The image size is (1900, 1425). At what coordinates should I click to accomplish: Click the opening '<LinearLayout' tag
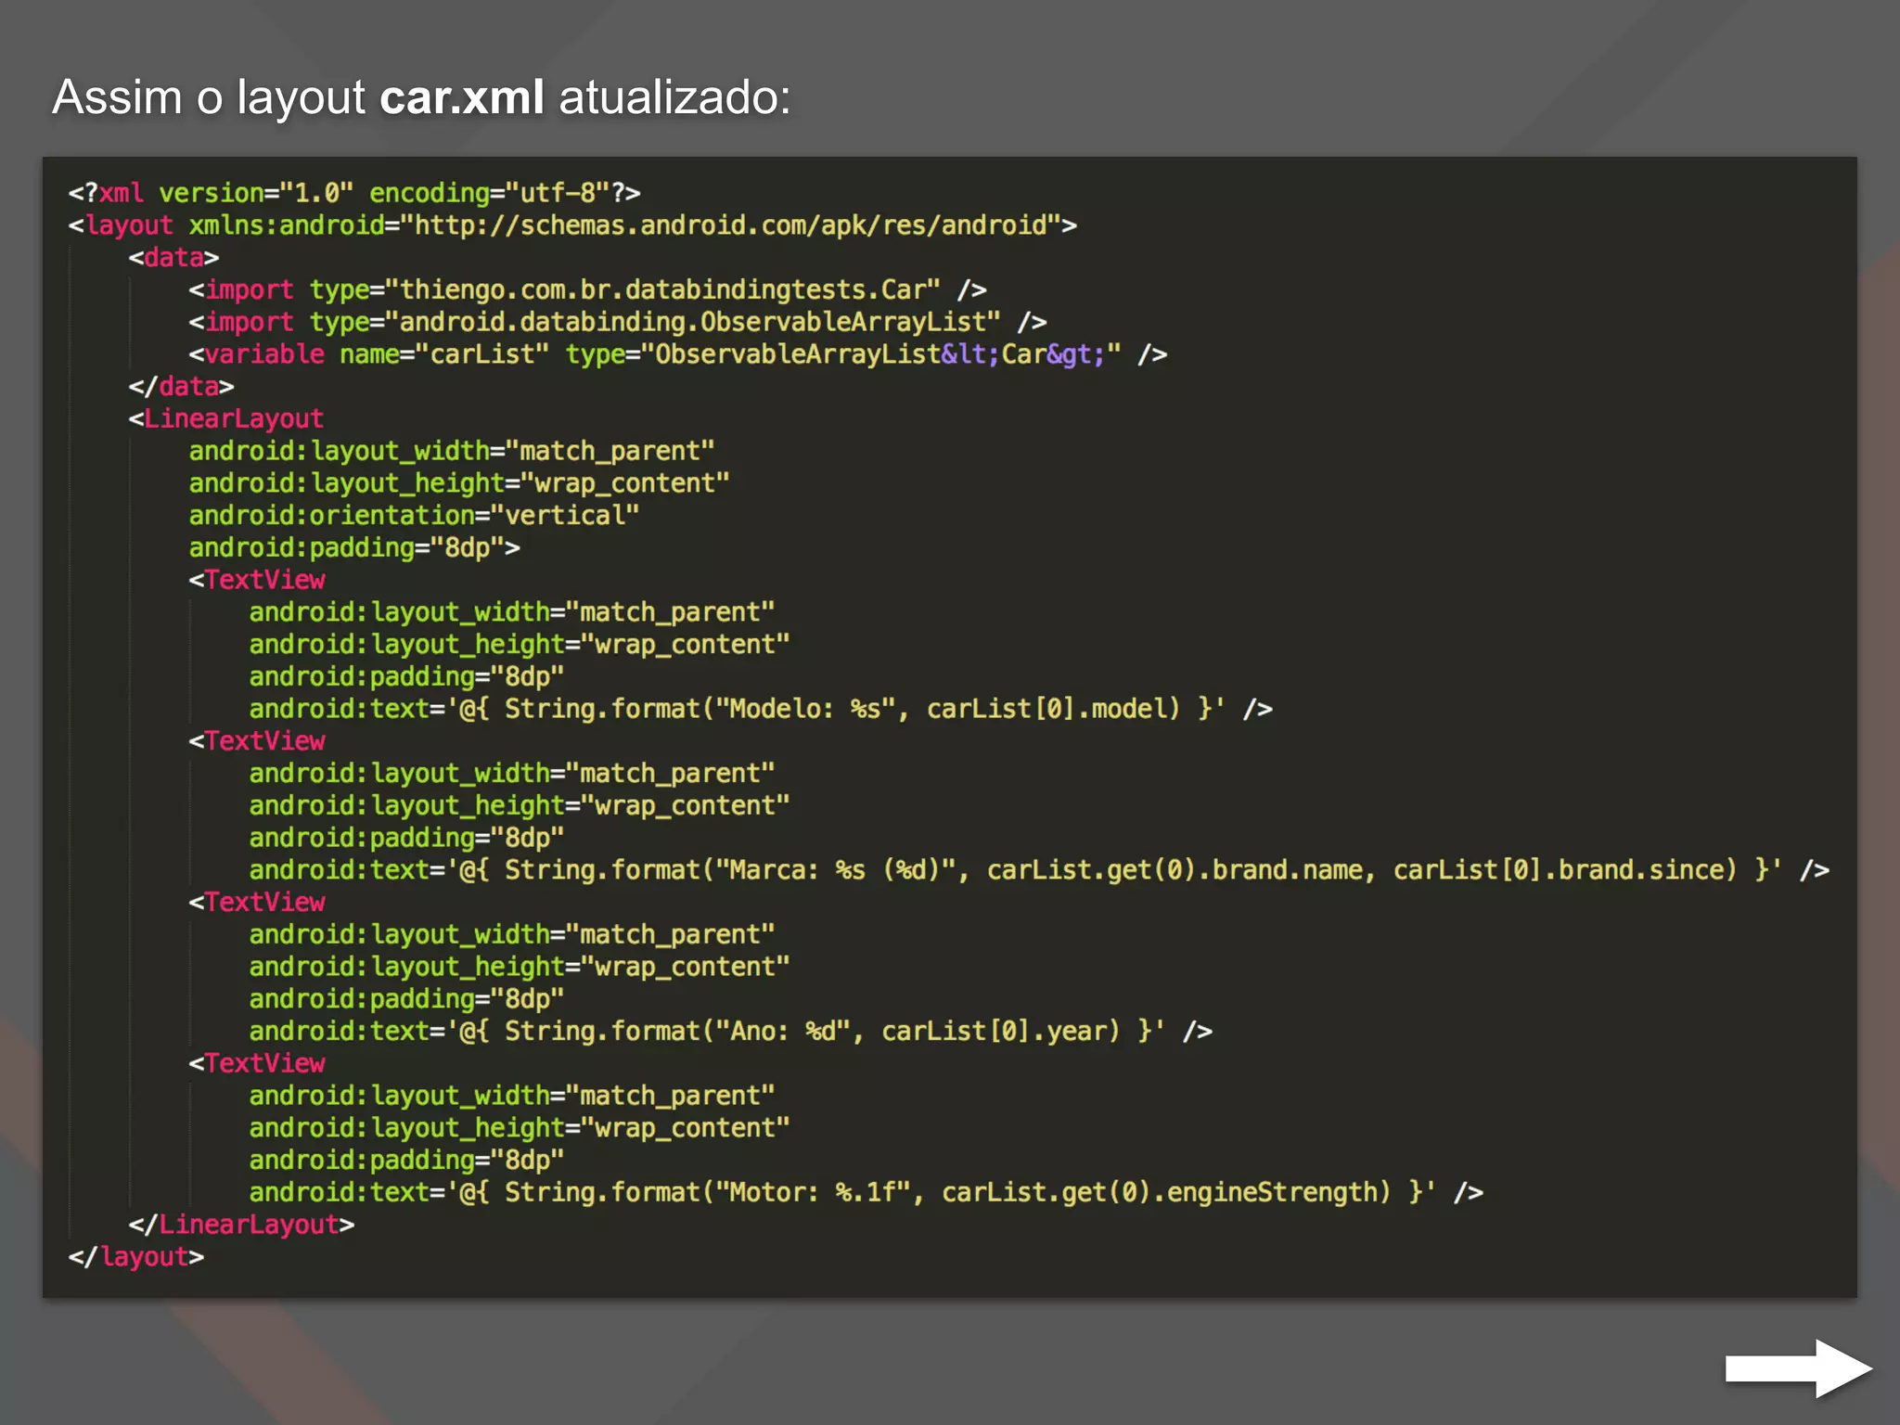pos(226,418)
